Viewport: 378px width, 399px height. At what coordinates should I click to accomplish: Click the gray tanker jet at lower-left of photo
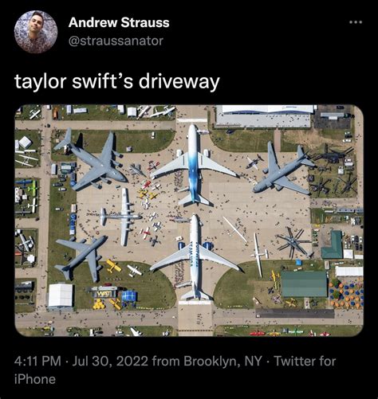pos(81,259)
